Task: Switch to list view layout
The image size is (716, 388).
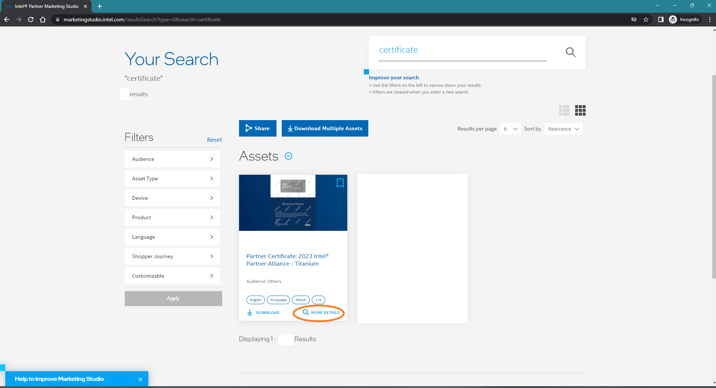Action: click(x=564, y=110)
